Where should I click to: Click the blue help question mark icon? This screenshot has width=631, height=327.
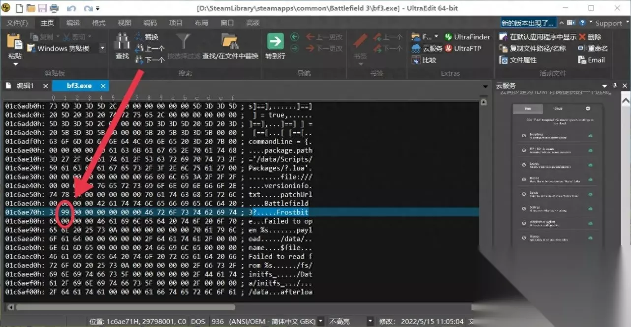(x=583, y=23)
